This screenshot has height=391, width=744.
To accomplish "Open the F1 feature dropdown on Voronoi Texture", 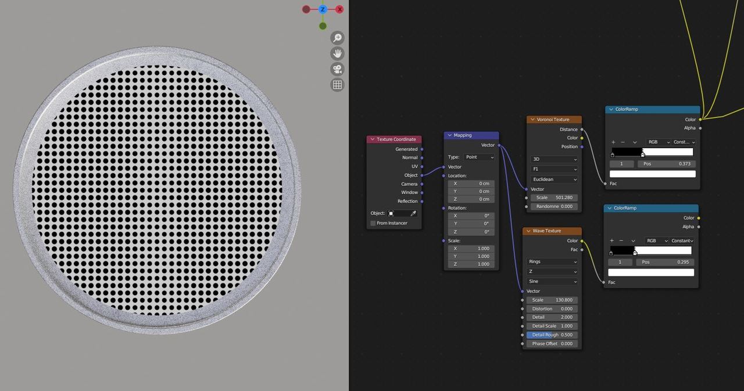I will tap(553, 169).
